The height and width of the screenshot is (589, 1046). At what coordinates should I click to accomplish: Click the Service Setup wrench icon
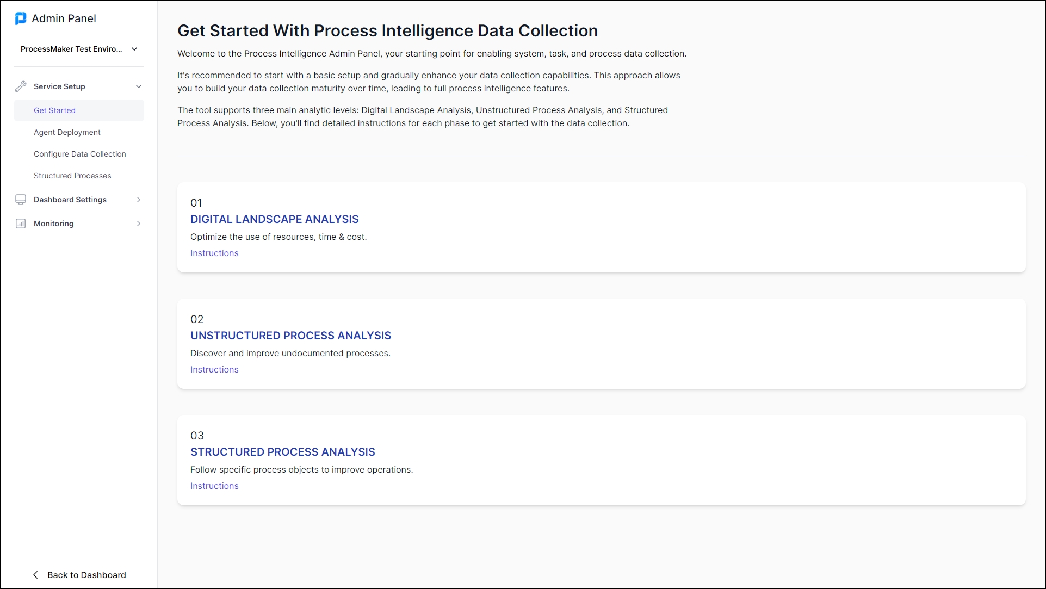click(x=21, y=86)
